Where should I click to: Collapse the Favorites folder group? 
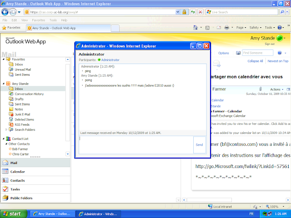4,59
